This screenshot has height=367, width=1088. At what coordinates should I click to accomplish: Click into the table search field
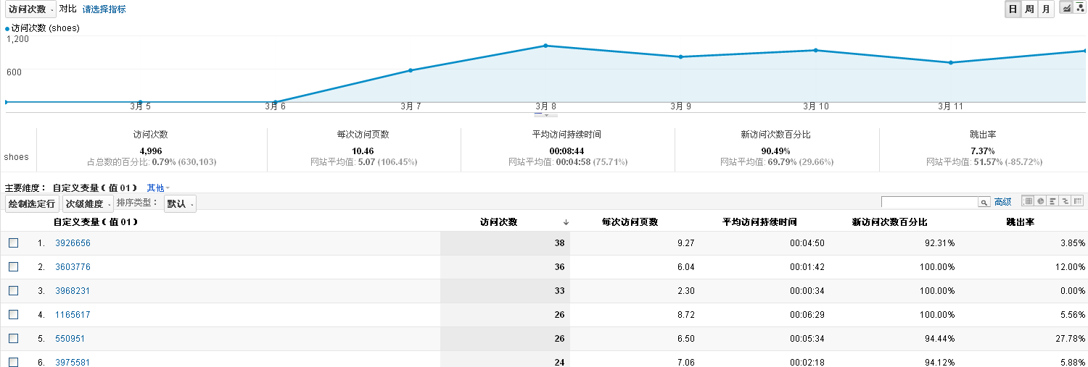click(929, 203)
